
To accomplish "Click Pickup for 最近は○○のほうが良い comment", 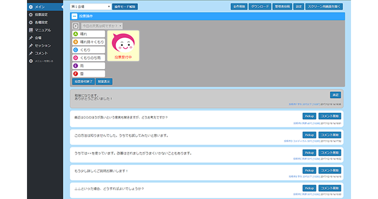I will [309, 116].
